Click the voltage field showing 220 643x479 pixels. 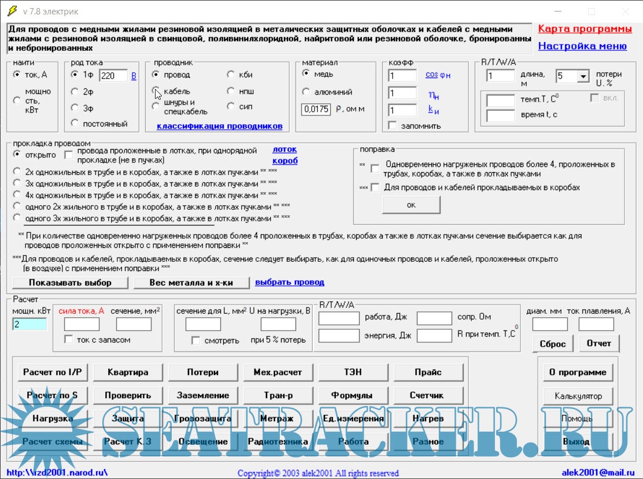click(x=113, y=75)
